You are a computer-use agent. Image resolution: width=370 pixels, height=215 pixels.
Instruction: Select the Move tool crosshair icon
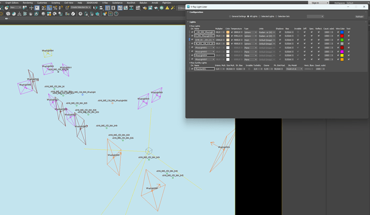tap(31, 8)
